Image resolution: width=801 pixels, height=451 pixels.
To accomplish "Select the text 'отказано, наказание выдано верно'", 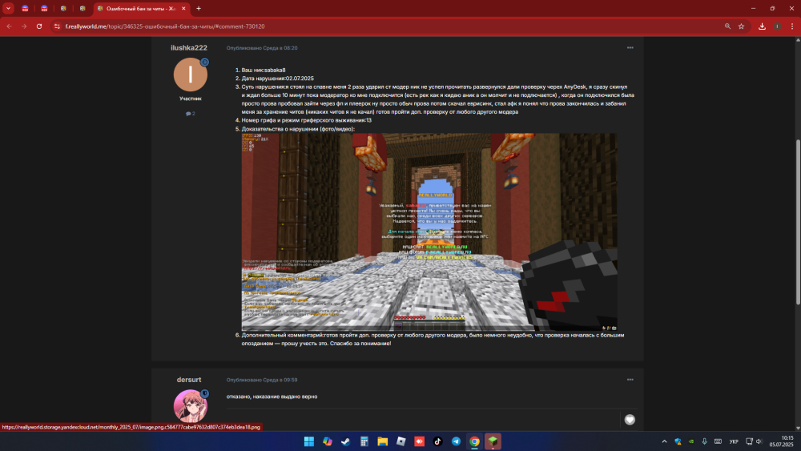I will [x=272, y=397].
